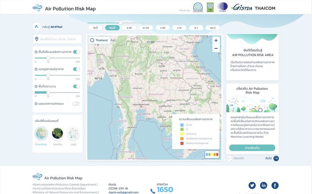Click the ความเสี่ยงมลพิษทางอากาศ legend title
This screenshot has width=312, height=194.
click(x=196, y=119)
